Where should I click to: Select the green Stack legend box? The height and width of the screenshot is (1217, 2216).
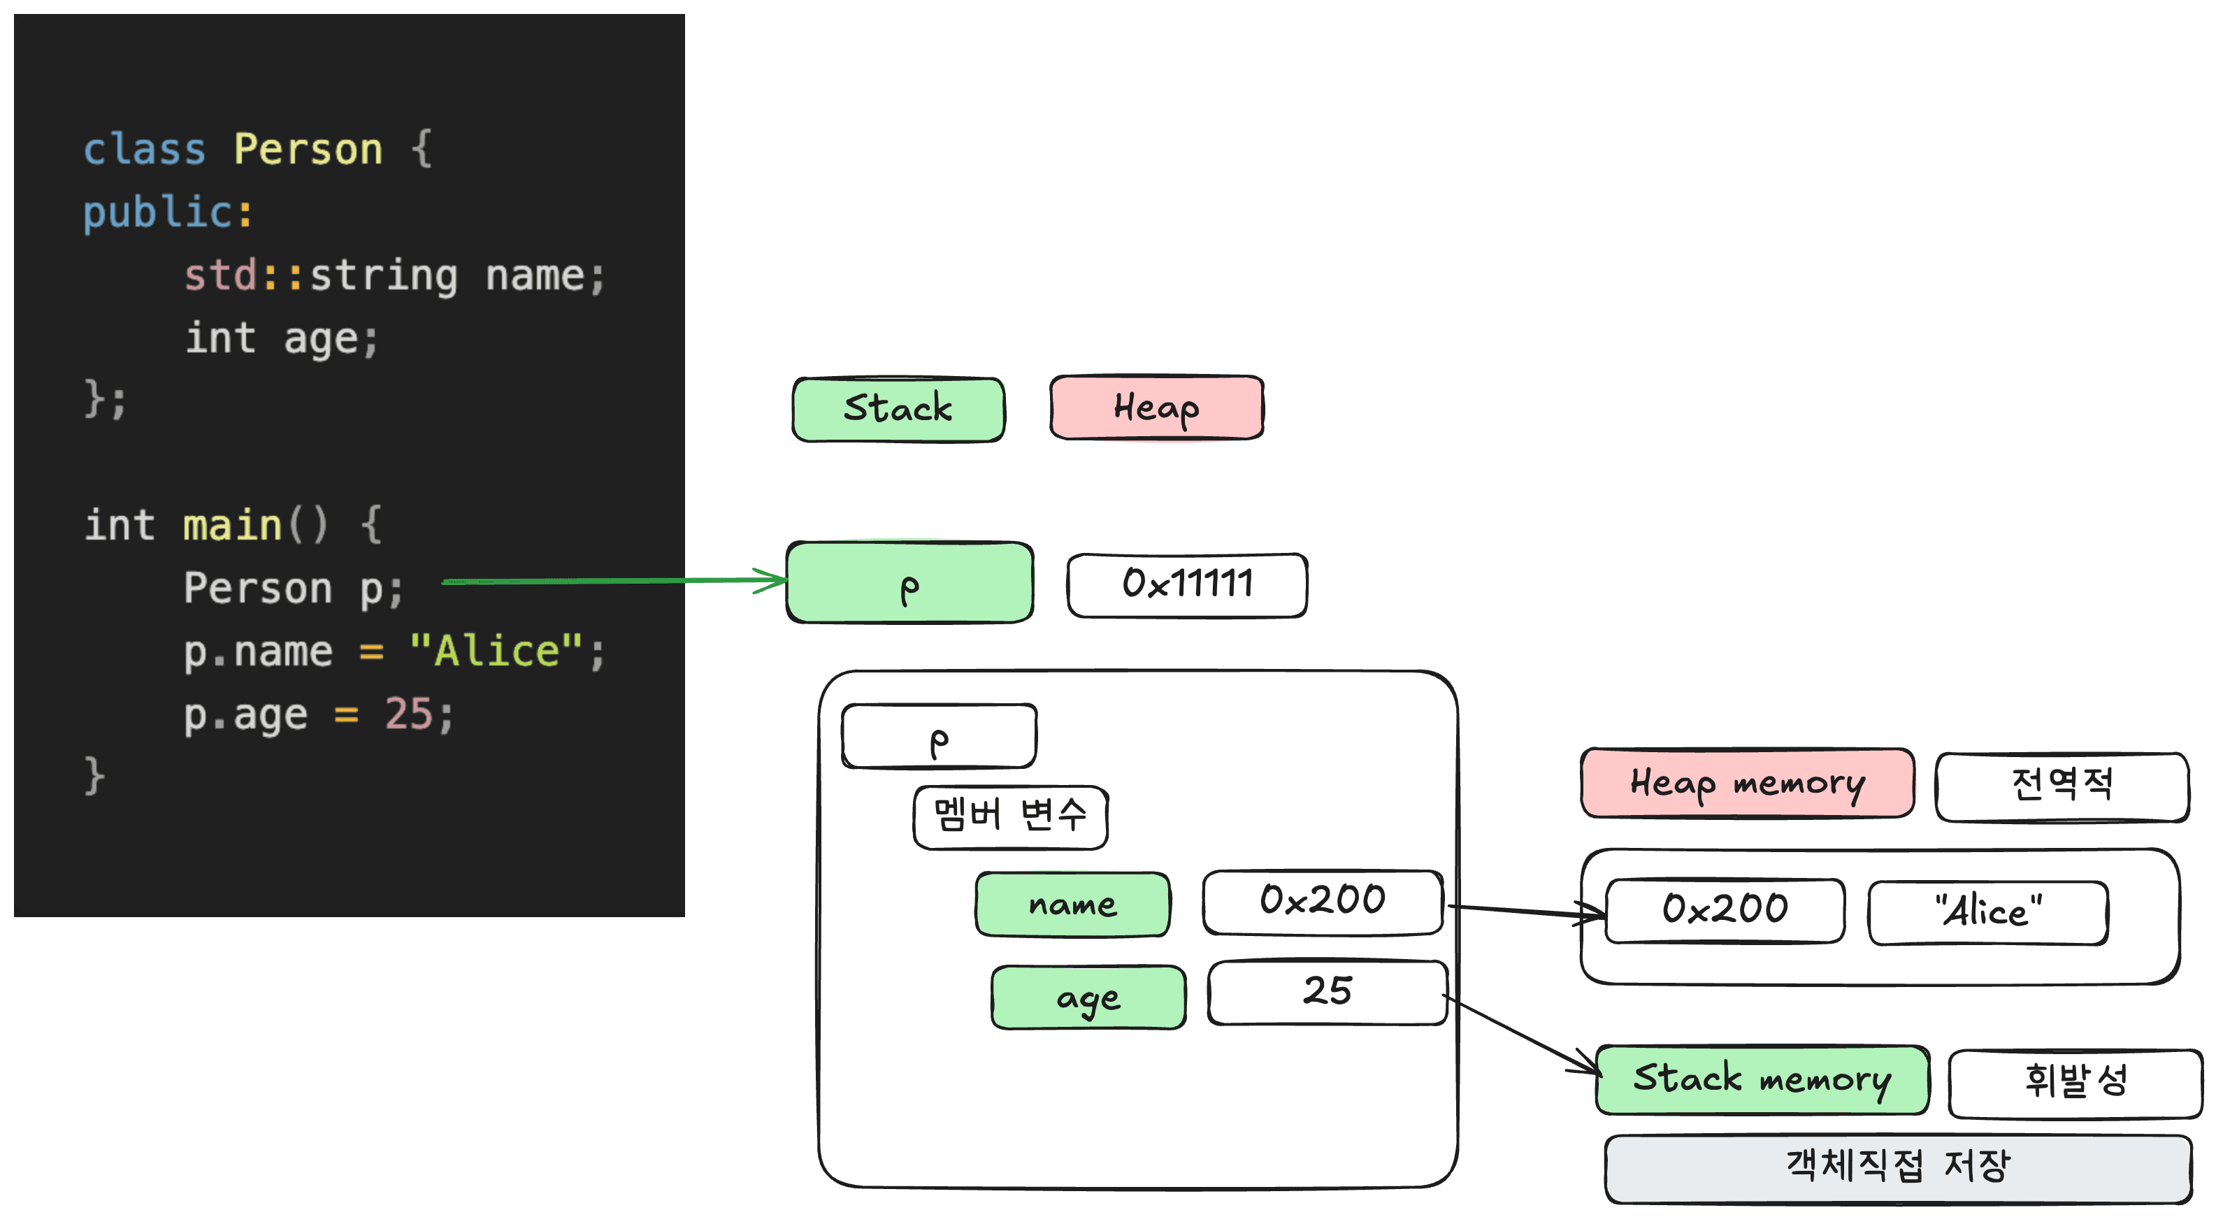click(898, 410)
